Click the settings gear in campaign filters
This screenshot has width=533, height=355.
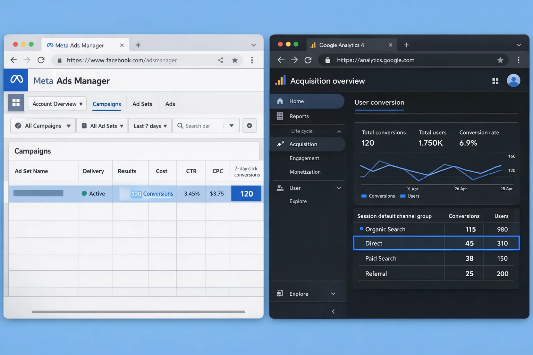(249, 125)
